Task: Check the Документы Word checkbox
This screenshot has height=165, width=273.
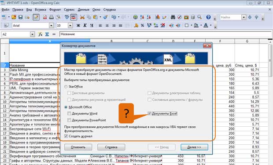Action: pos(69,114)
